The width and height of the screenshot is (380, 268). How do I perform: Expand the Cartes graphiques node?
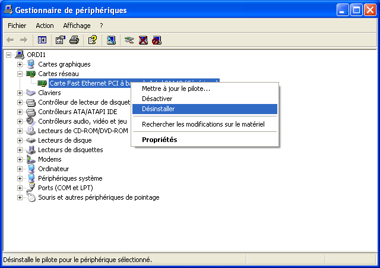click(x=20, y=64)
